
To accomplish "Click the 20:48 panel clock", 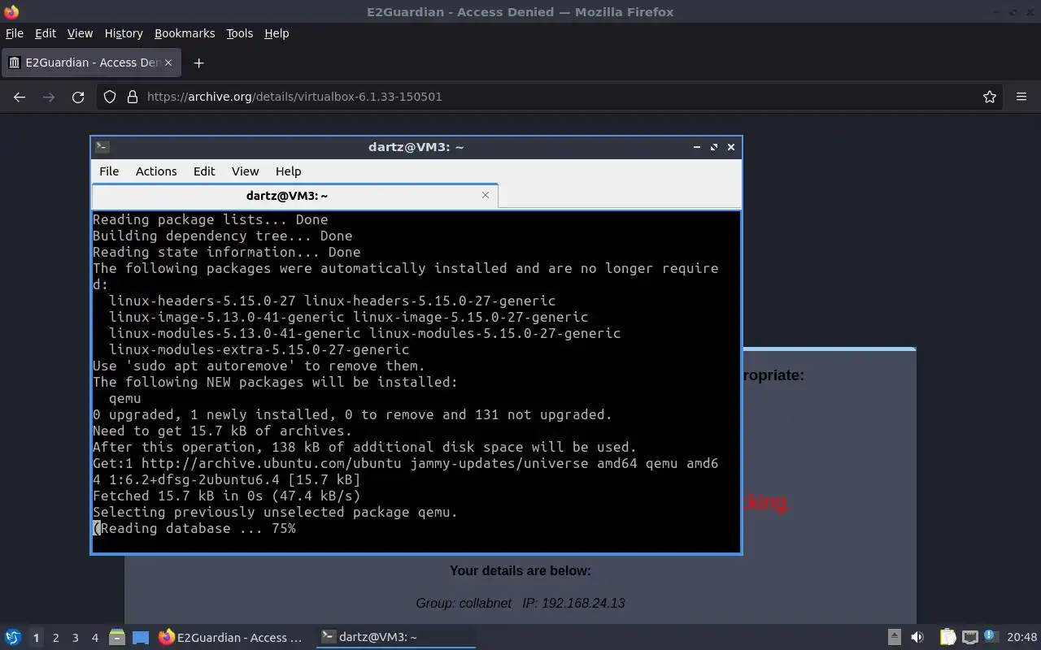I will 1021,637.
